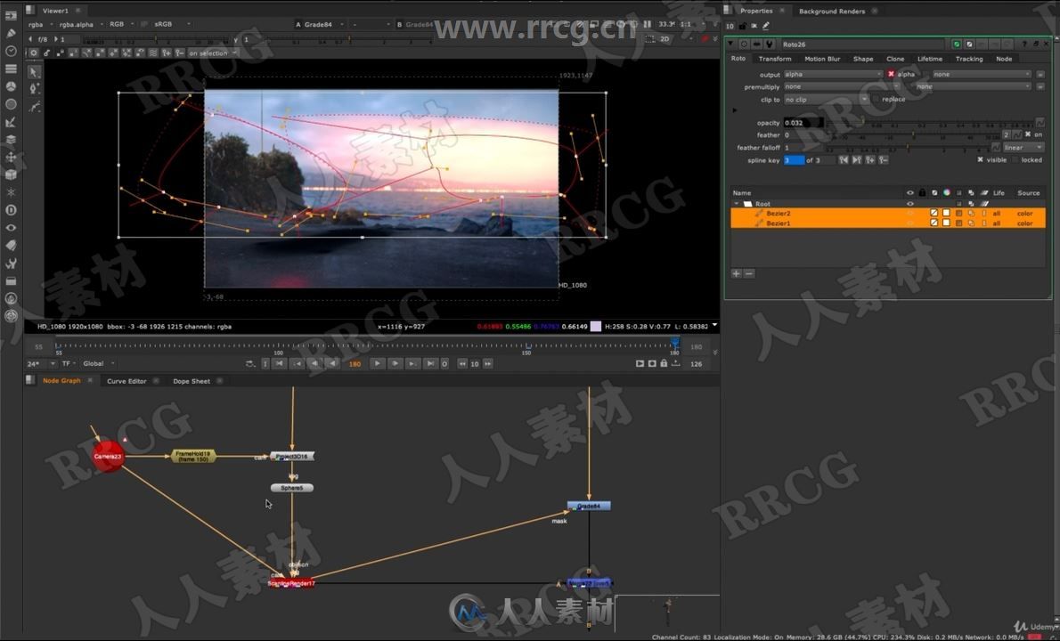Collapse the Root layer tree
Viewport: 1060px width, 641px height.
click(x=737, y=204)
